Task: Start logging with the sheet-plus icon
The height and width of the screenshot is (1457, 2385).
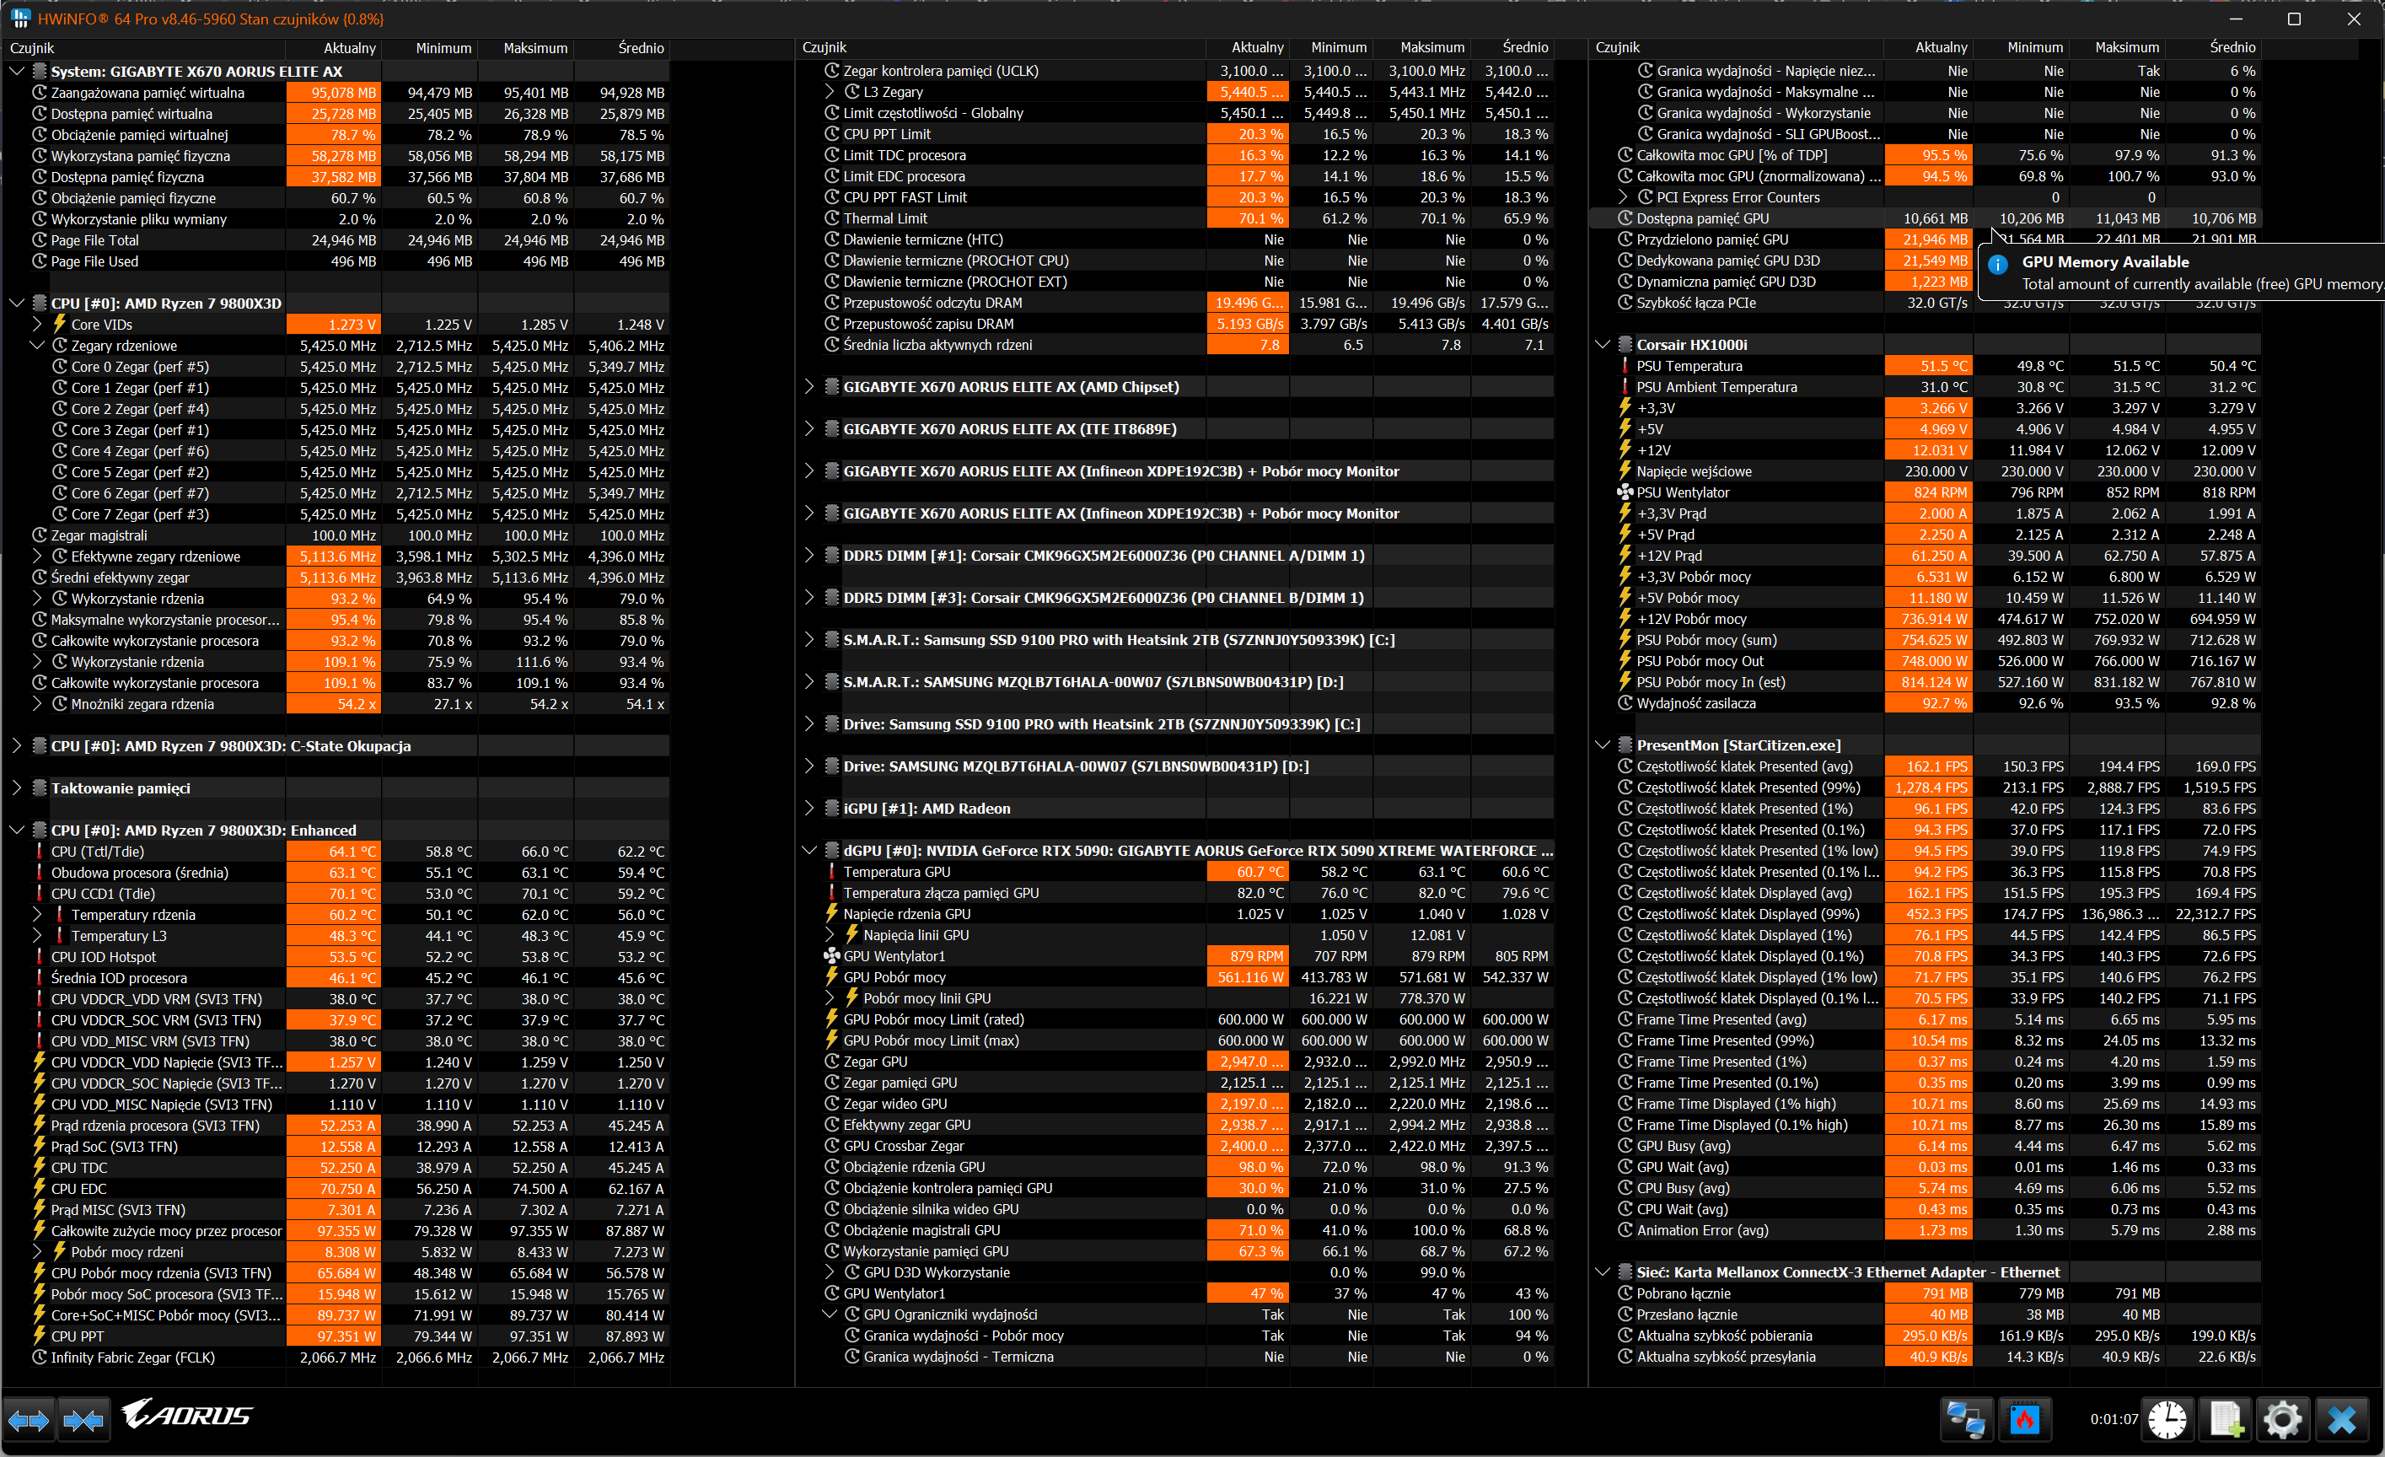Action: pos(2226,1419)
